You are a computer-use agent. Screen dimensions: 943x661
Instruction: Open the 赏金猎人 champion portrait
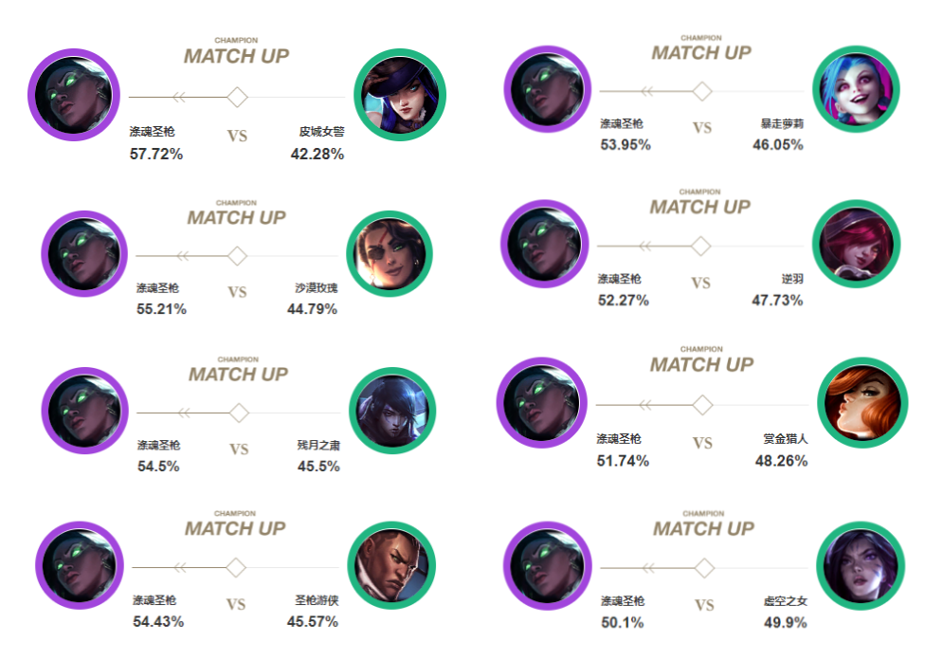point(861,403)
